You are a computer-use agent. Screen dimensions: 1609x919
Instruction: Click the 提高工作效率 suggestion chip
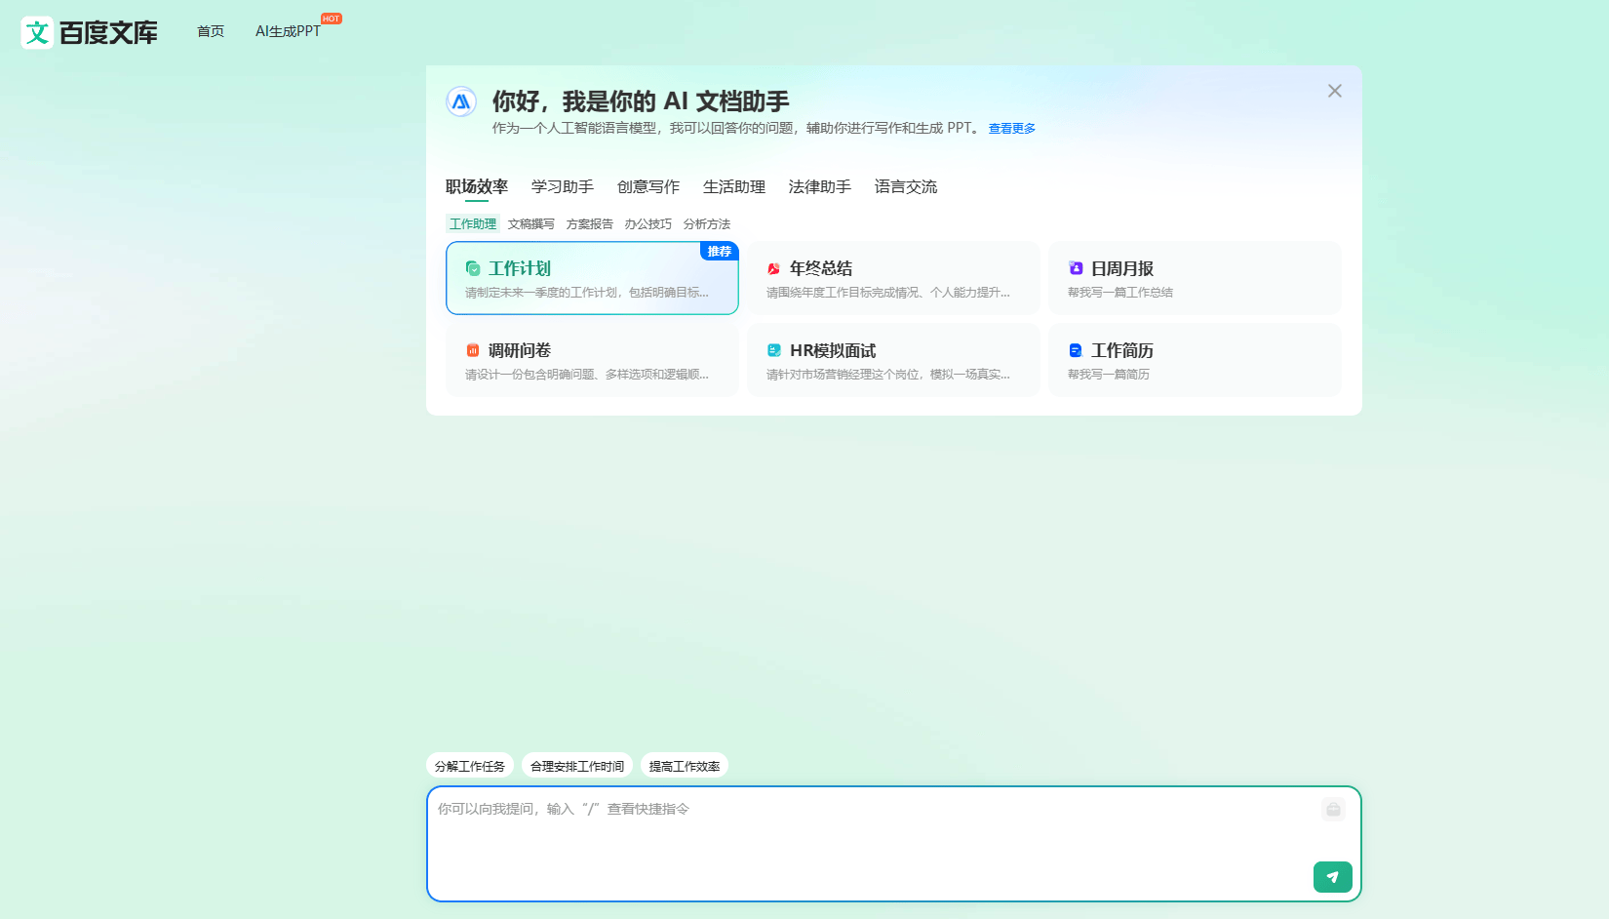684,765
